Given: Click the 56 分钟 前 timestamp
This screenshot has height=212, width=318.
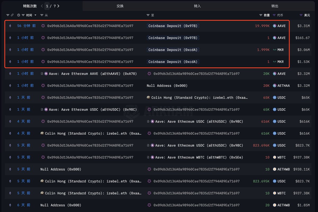Looking at the screenshot, I should pos(26,26).
